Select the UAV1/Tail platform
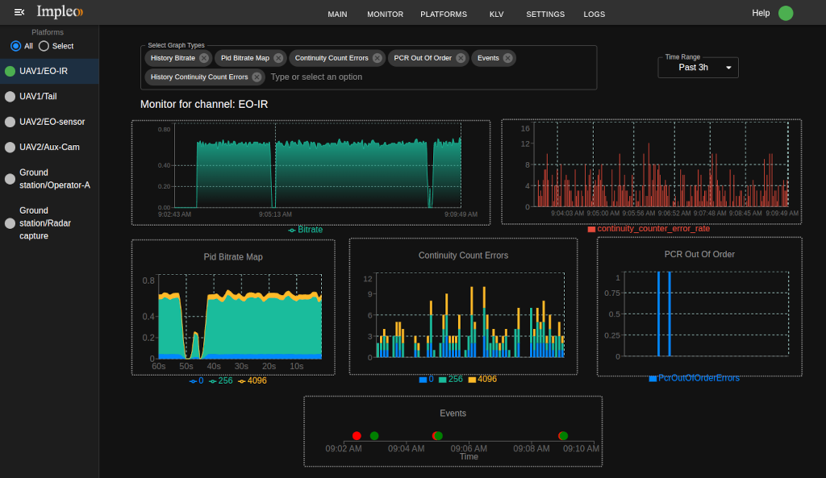 49,97
